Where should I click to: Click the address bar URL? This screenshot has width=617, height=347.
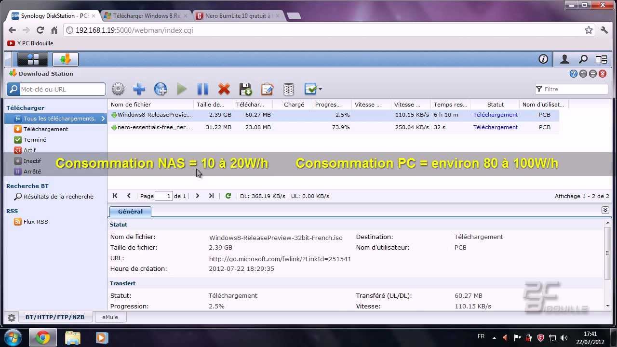(134, 30)
